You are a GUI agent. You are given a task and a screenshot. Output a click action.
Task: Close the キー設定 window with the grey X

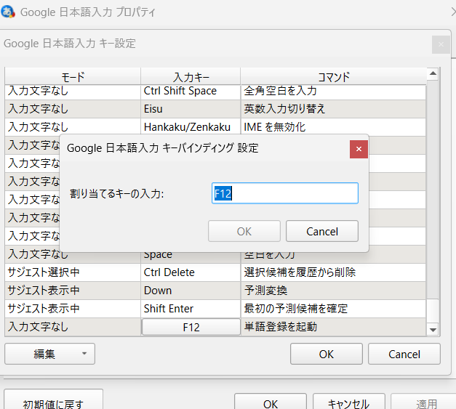point(441,44)
